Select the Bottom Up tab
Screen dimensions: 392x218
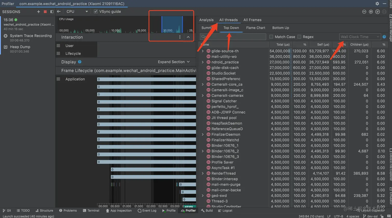(x=281, y=28)
